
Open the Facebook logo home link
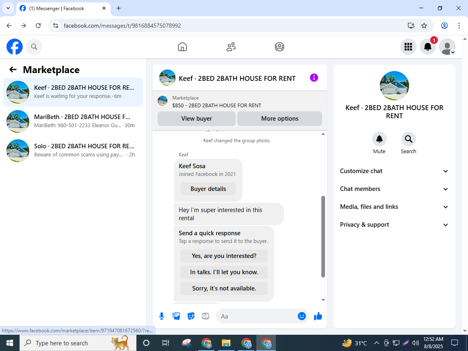[x=15, y=47]
